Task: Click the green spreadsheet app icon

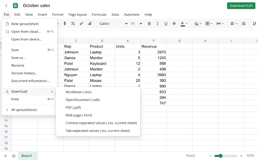Action: tap(16, 5)
